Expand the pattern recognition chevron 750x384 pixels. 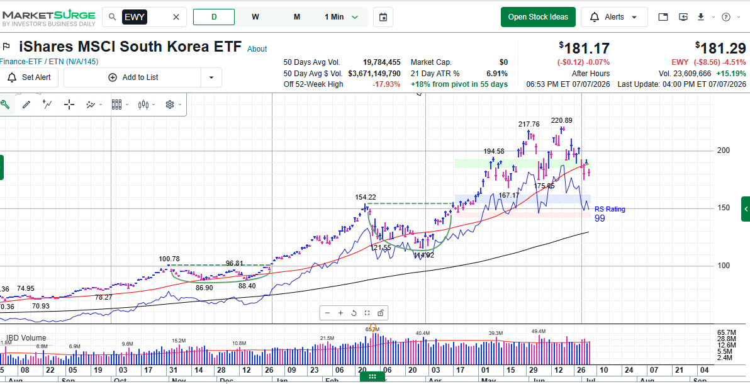[100, 104]
